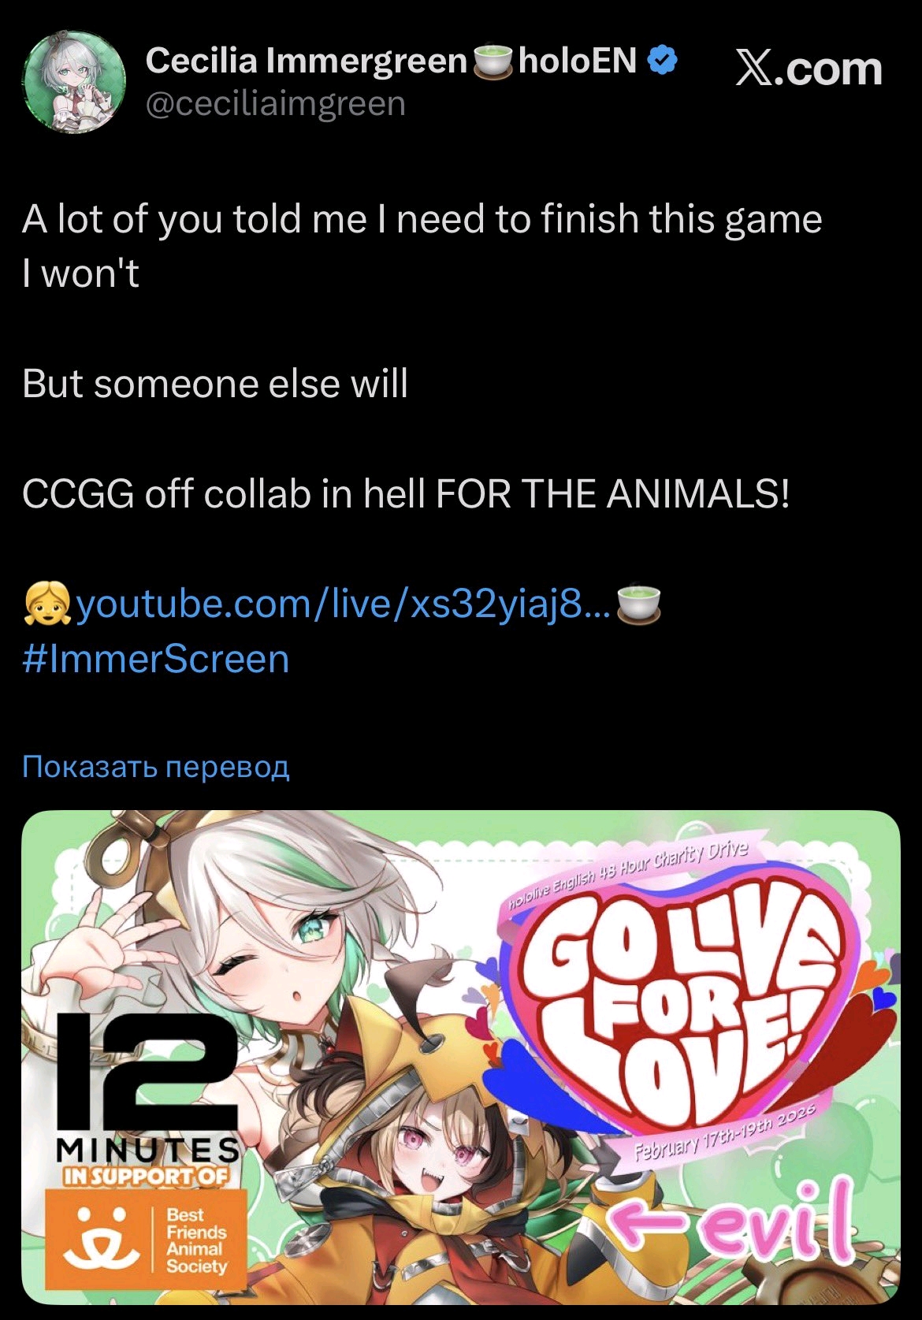Click Показать перевод to translate the post
The height and width of the screenshot is (1320, 922).
(x=156, y=766)
